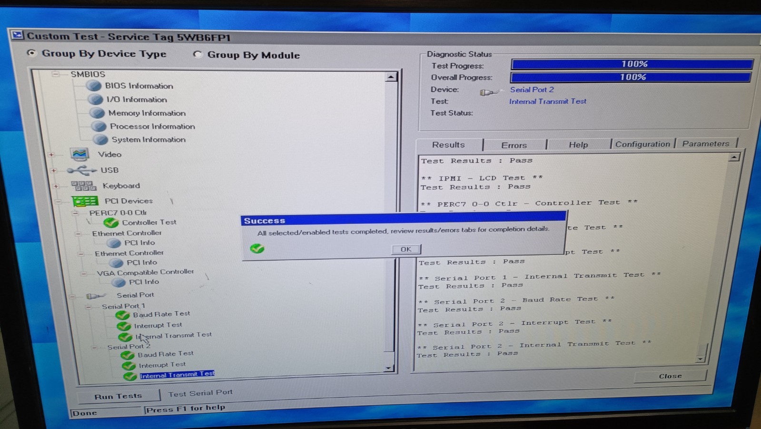Select Interrupt Test under Serial Port 2

162,365
